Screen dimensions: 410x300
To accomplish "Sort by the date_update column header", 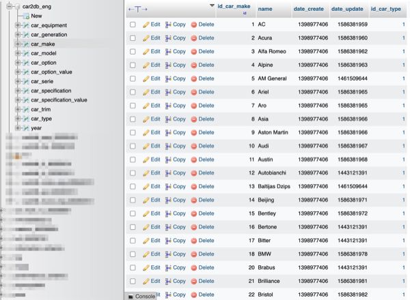I will pos(347,9).
